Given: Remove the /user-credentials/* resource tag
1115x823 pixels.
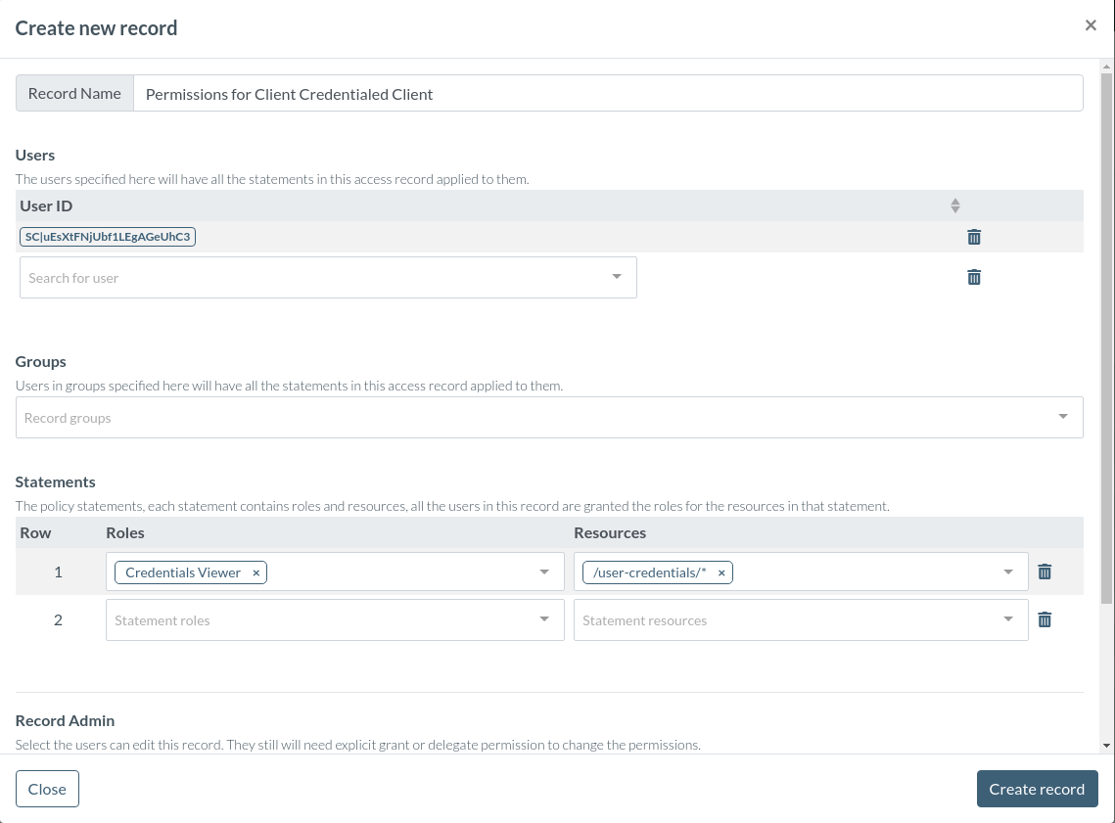Looking at the screenshot, I should tap(721, 572).
